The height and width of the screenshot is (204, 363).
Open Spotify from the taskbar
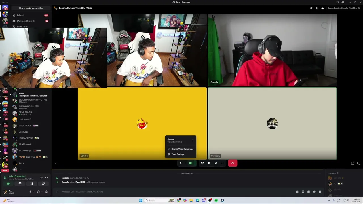point(216,200)
